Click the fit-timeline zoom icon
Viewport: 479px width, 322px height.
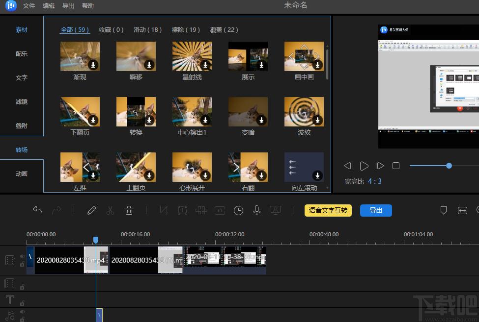[x=462, y=210]
